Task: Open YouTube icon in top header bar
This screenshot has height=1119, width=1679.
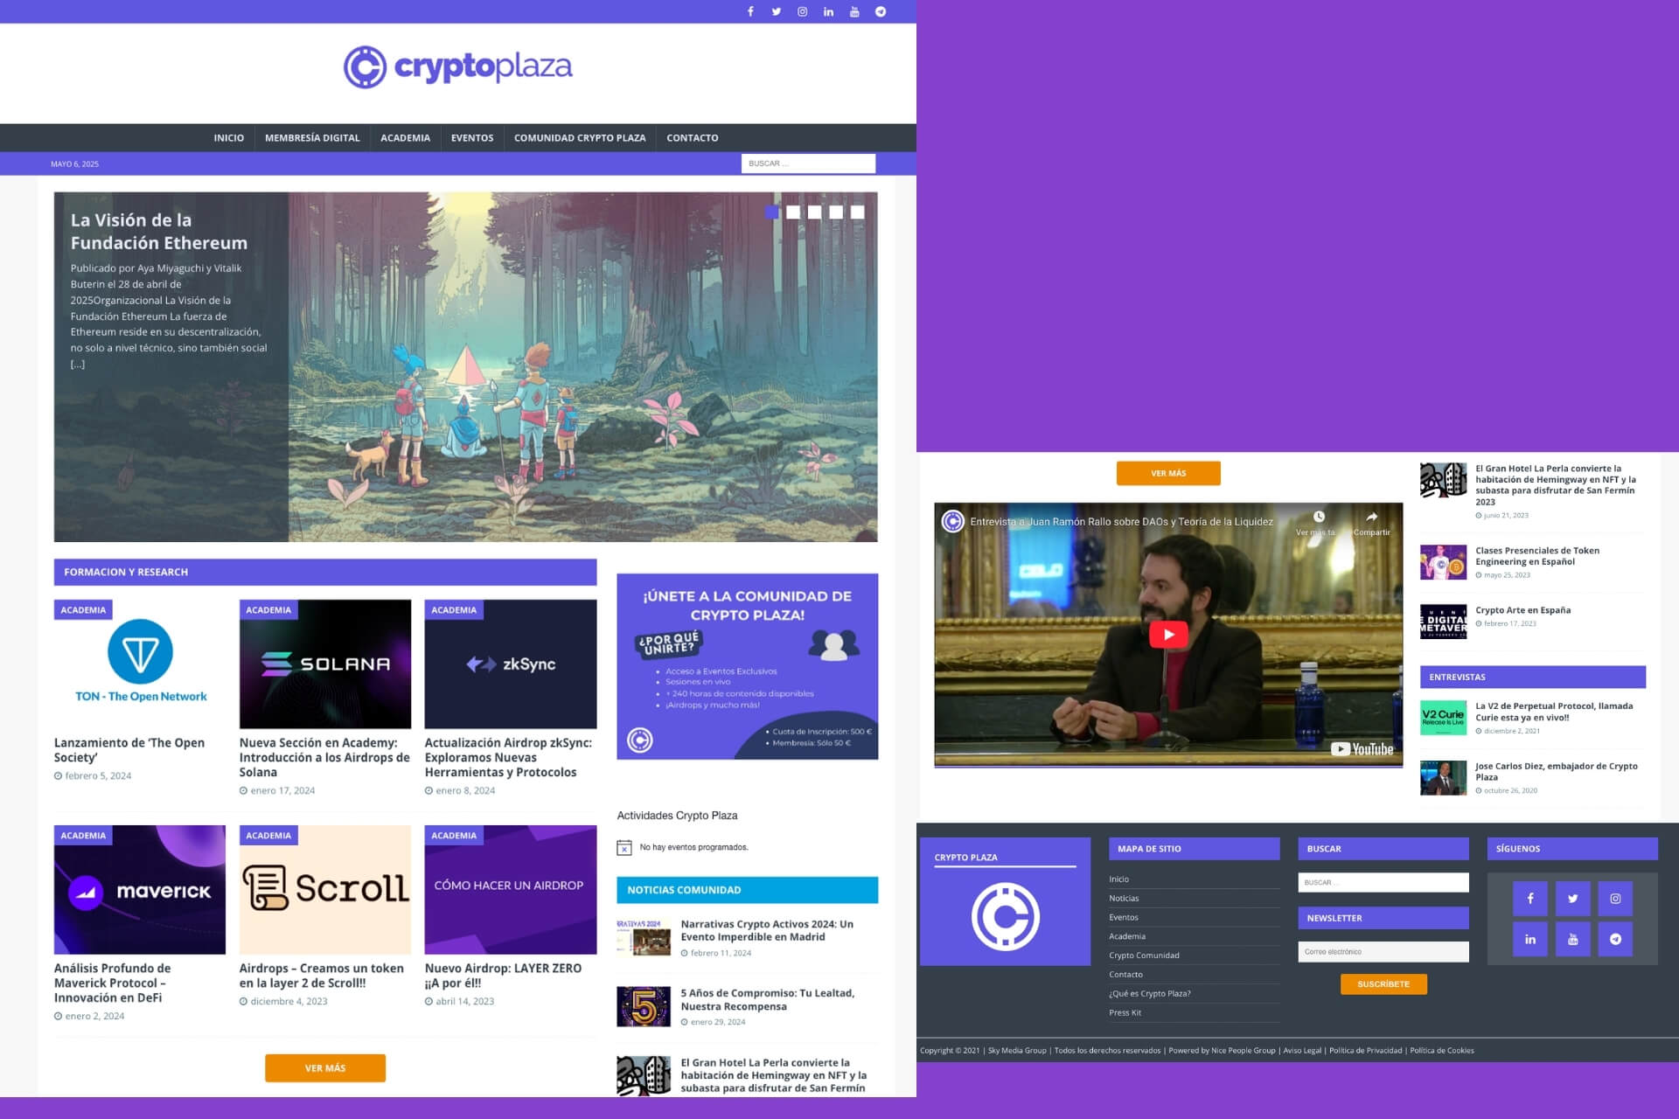Action: [x=854, y=11]
